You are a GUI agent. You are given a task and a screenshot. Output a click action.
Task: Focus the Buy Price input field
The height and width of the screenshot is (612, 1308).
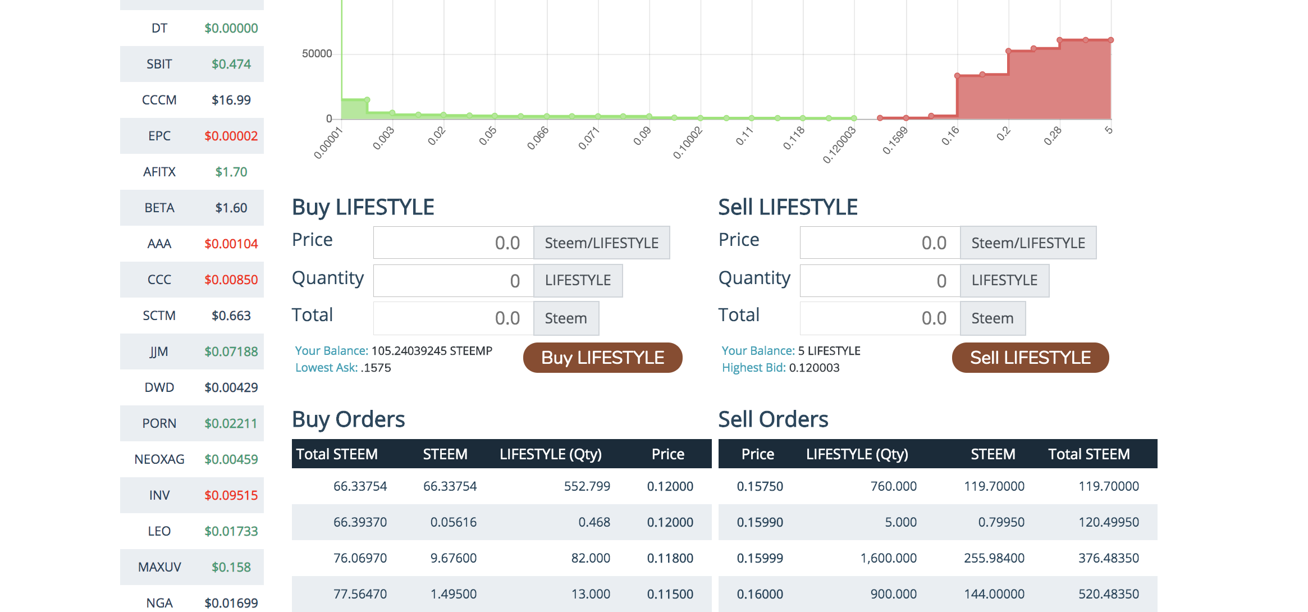[x=454, y=243]
